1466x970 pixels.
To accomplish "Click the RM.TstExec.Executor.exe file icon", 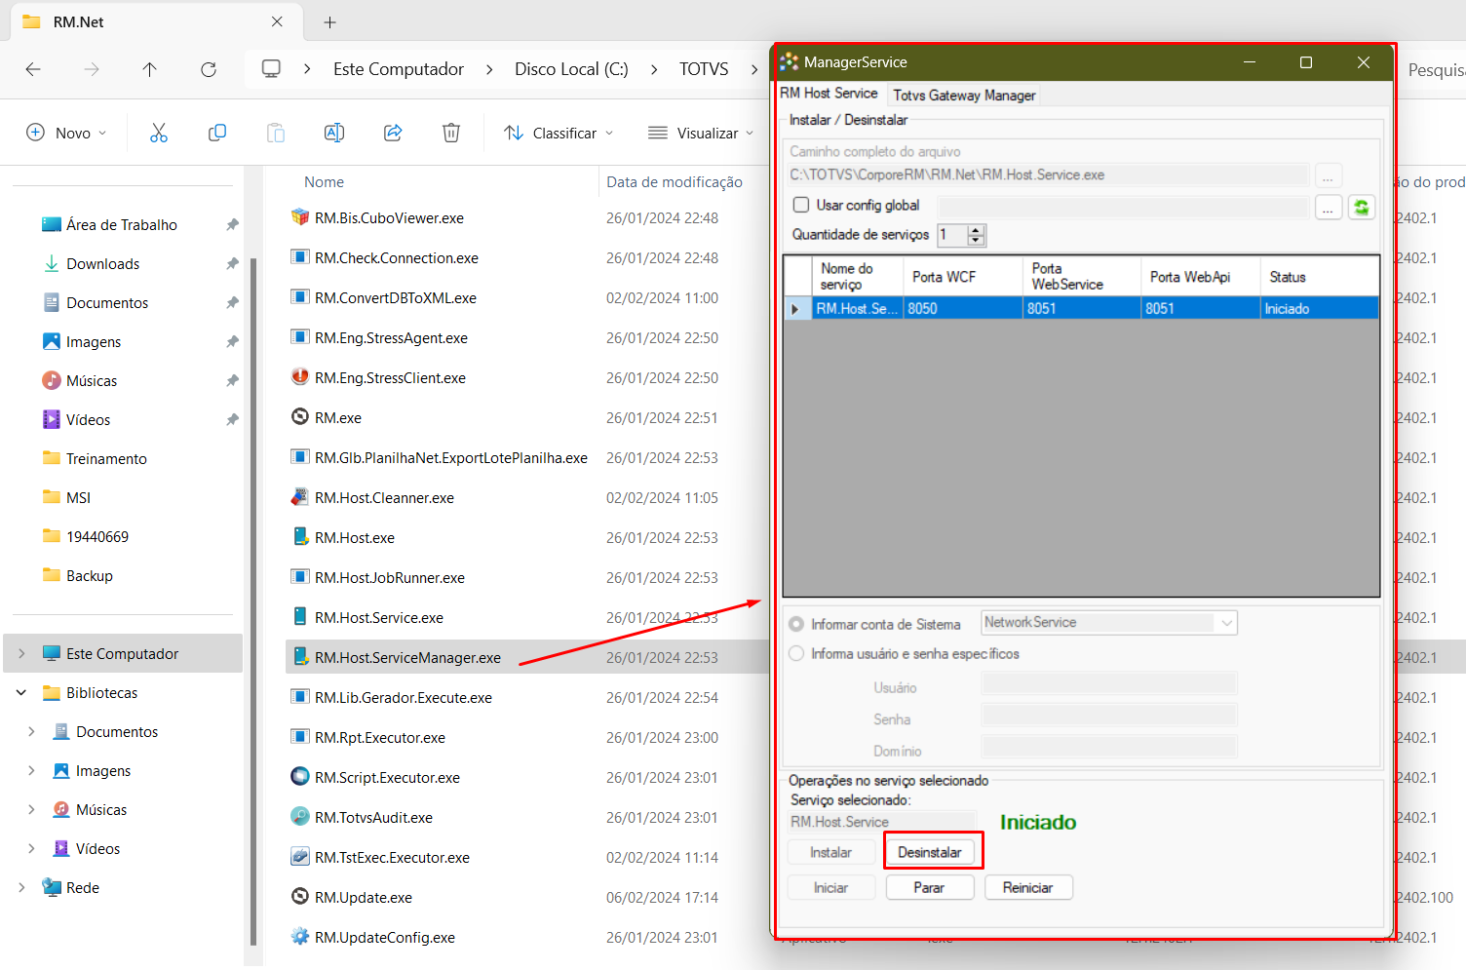I will 300,857.
